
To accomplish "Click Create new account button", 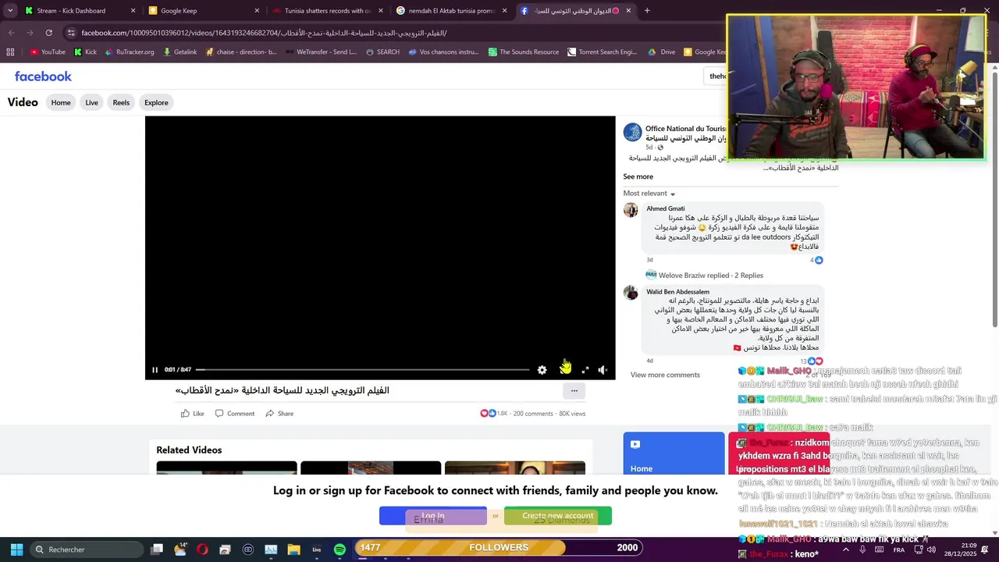I will click(557, 516).
